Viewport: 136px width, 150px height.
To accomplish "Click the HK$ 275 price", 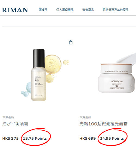I will coord(10,139).
